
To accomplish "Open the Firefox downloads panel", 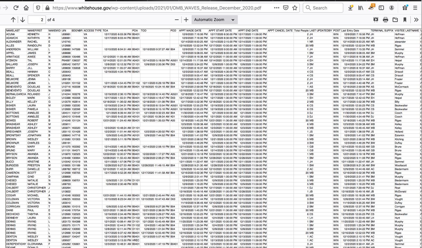I will click(351, 8).
